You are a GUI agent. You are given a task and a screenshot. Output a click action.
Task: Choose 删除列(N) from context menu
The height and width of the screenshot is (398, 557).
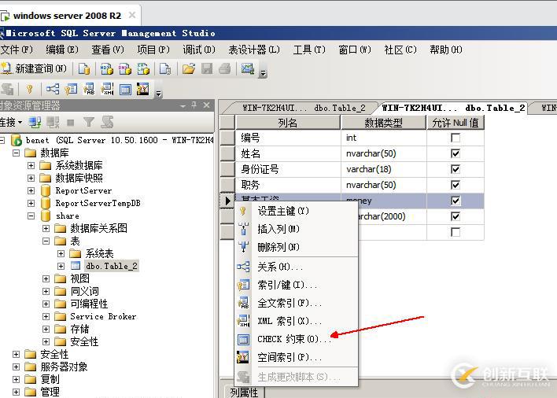click(296, 247)
